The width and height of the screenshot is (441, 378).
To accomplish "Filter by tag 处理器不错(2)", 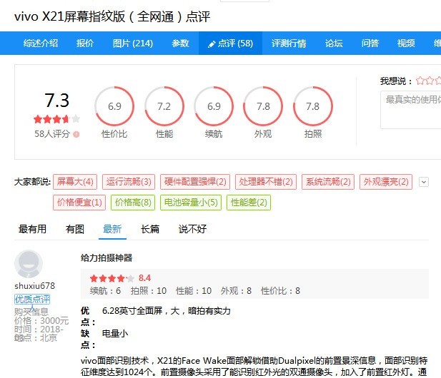I will point(266,182).
